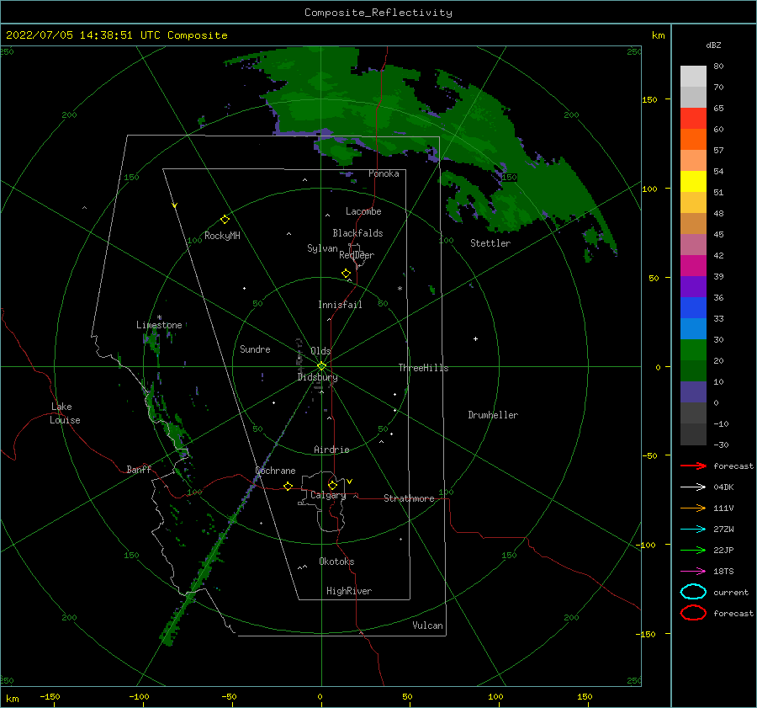This screenshot has width=757, height=708.
Task: Click the Stettler town label
Action: click(x=490, y=243)
